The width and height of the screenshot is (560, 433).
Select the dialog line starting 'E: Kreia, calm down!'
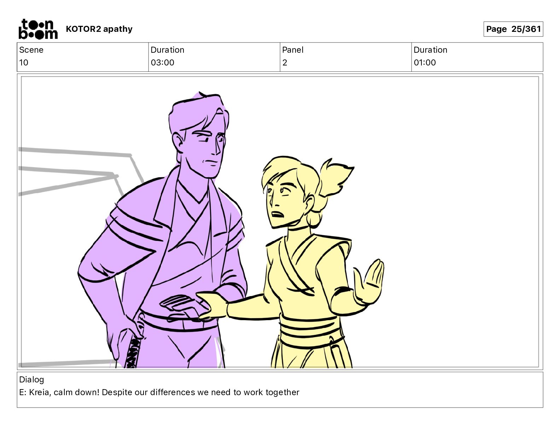point(159,392)
